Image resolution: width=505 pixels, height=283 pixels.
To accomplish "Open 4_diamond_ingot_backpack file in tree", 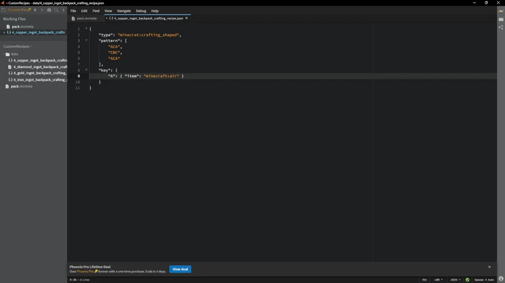I will point(40,67).
